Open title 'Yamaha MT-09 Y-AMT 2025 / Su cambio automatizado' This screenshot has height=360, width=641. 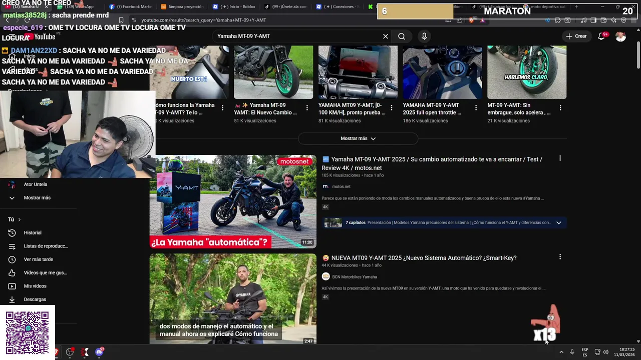tap(432, 163)
